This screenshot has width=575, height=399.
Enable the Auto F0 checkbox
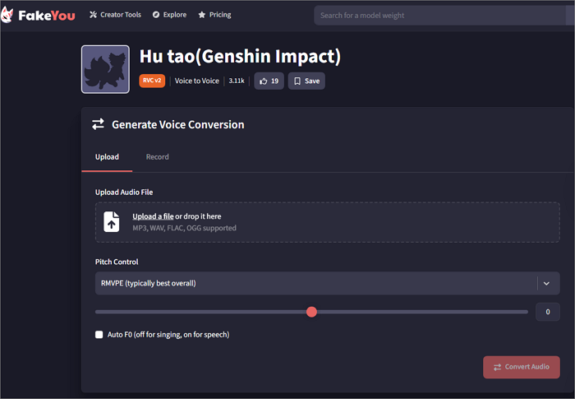coord(99,335)
